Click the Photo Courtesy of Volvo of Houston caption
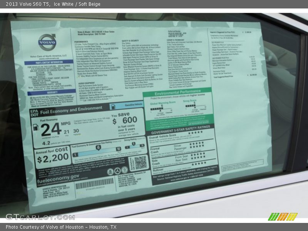The width and height of the screenshot is (308, 231). tap(61, 227)
